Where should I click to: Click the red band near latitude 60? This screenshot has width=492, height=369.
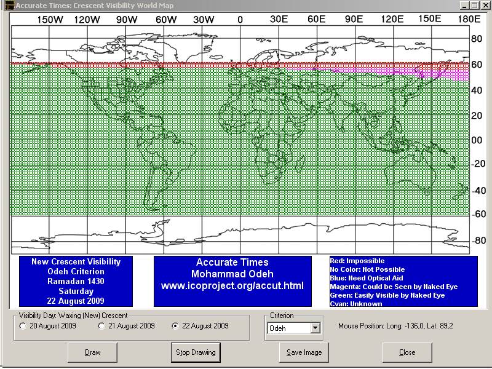pos(123,64)
